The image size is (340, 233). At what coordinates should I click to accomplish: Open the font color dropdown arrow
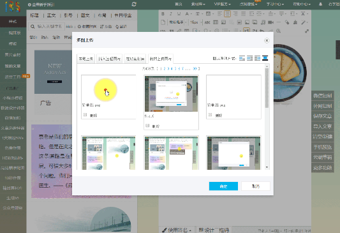191,14
